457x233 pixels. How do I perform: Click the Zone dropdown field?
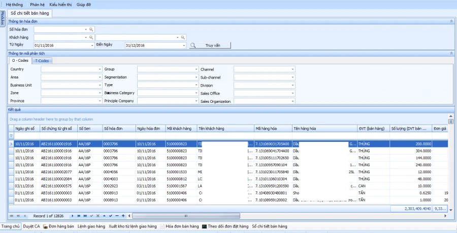(72, 93)
